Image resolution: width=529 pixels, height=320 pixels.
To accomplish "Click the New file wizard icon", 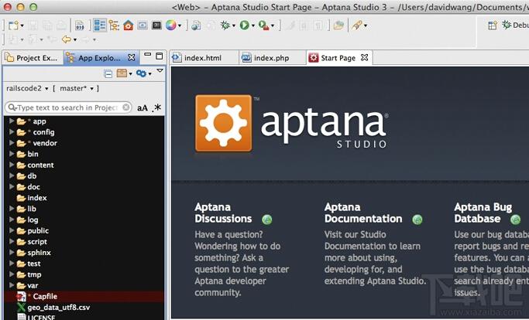I will tap(13, 26).
